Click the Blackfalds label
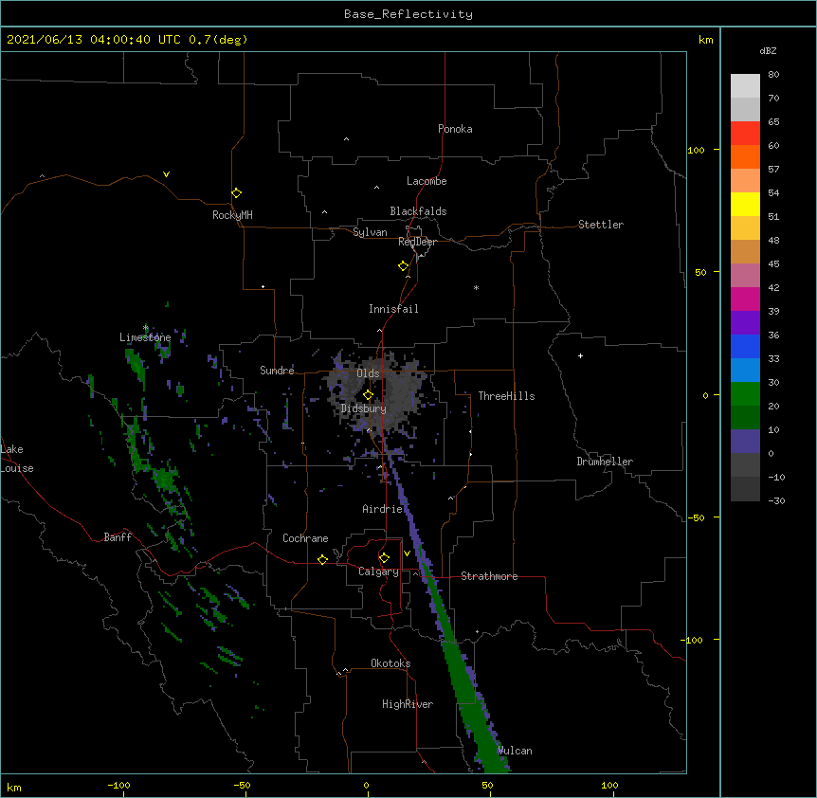This screenshot has width=817, height=798. pyautogui.click(x=418, y=211)
